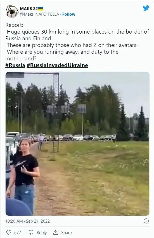Open the #Russia hashtag
Image resolution: width=154 pixels, height=238 pixels.
pyautogui.click(x=15, y=65)
